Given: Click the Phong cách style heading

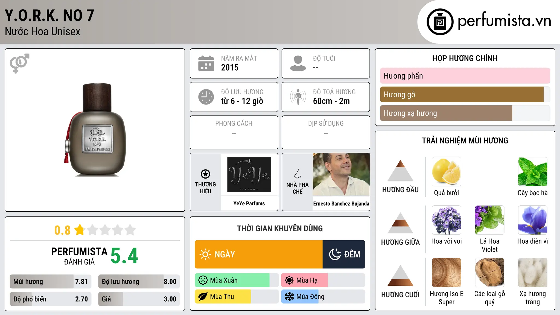Looking at the screenshot, I should 234,124.
